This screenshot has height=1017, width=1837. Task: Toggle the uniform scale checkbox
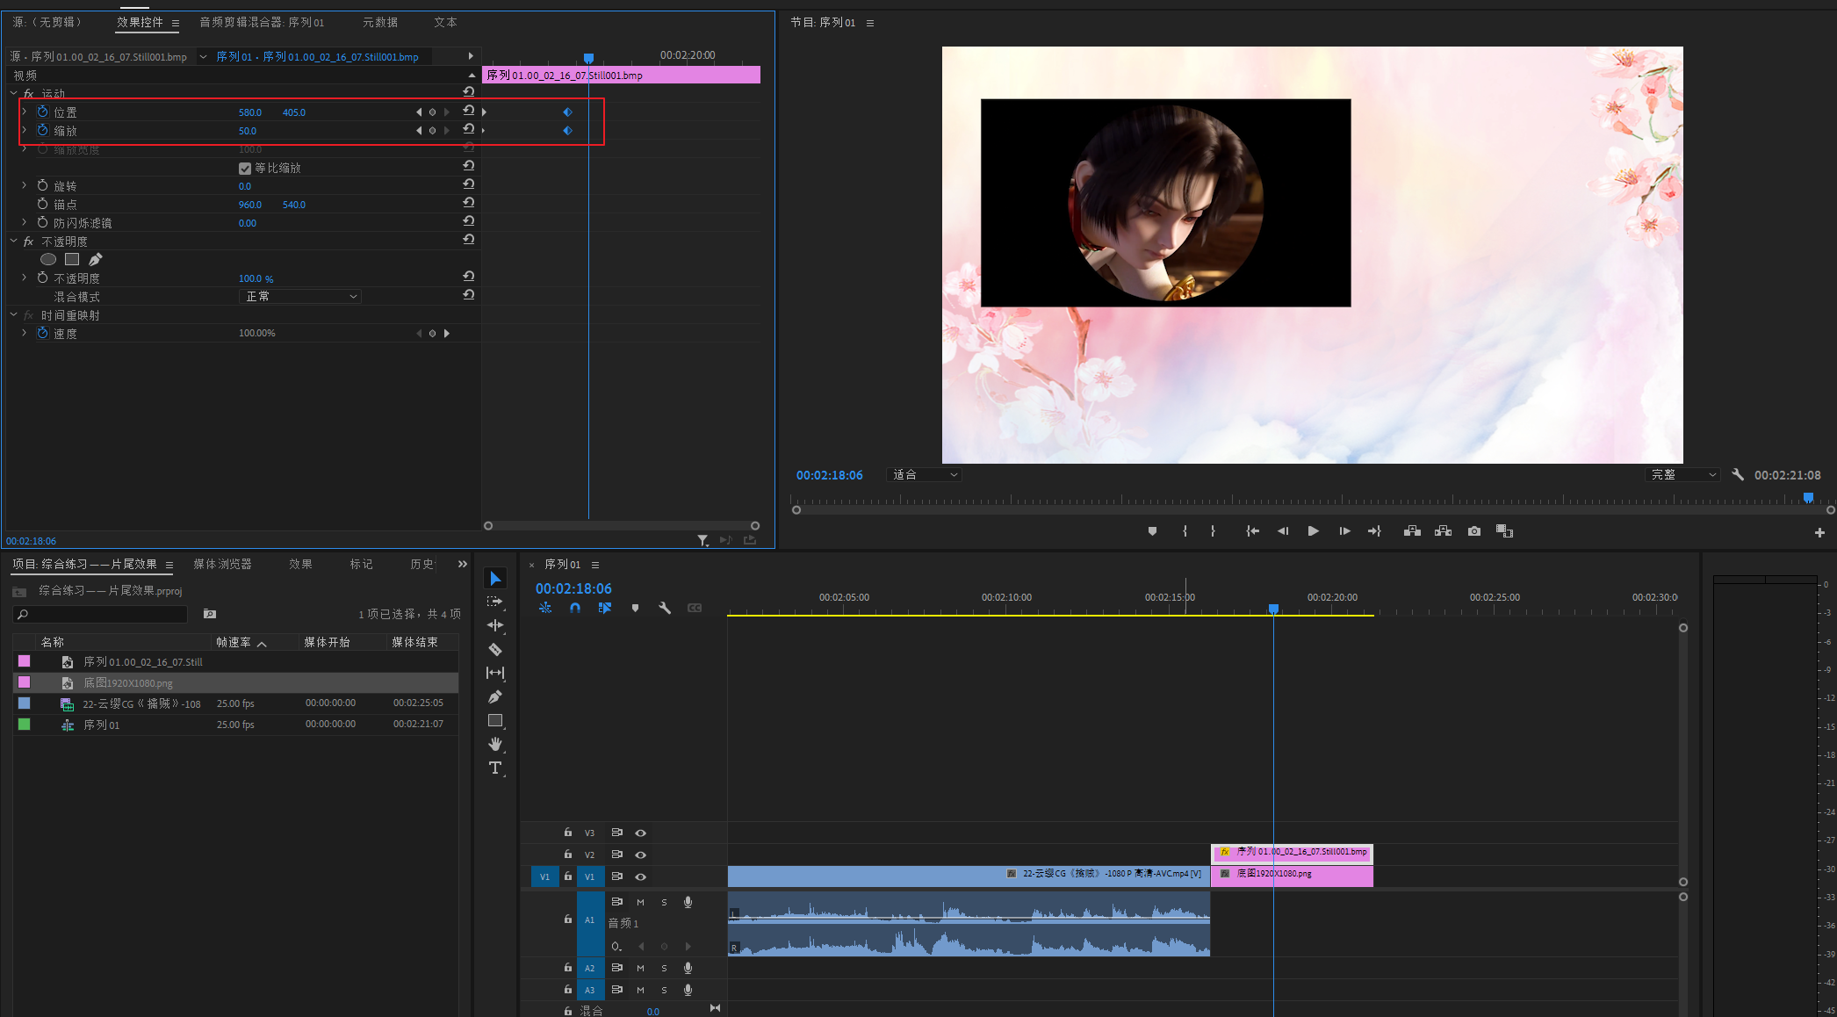(245, 168)
